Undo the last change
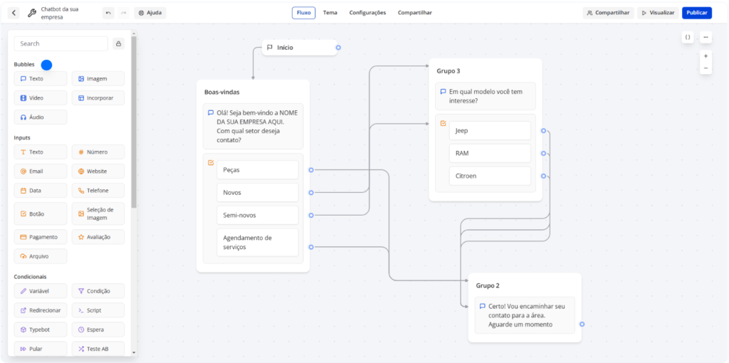Image resolution: width=729 pixels, height=363 pixels. point(108,13)
